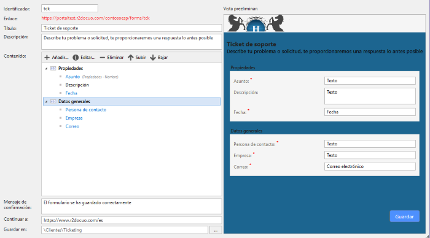
Task: Click the Bajar down arrow icon
Action: coord(153,58)
